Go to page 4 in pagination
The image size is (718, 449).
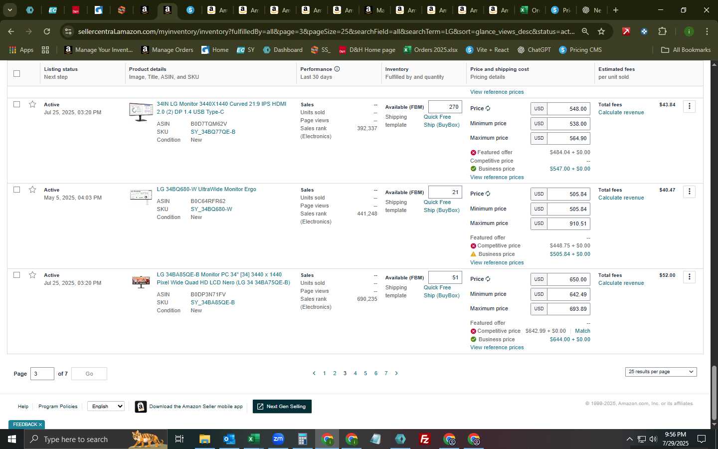[355, 373]
